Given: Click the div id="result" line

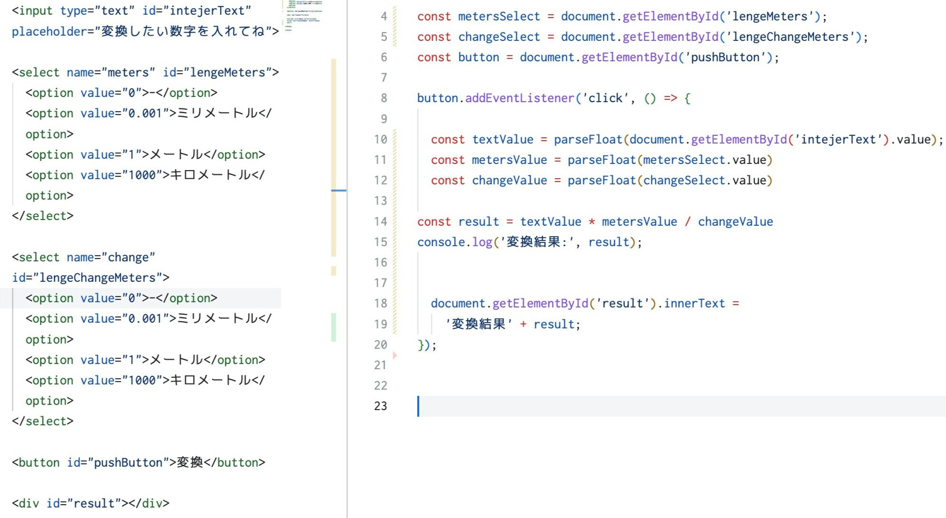Looking at the screenshot, I should pos(90,503).
